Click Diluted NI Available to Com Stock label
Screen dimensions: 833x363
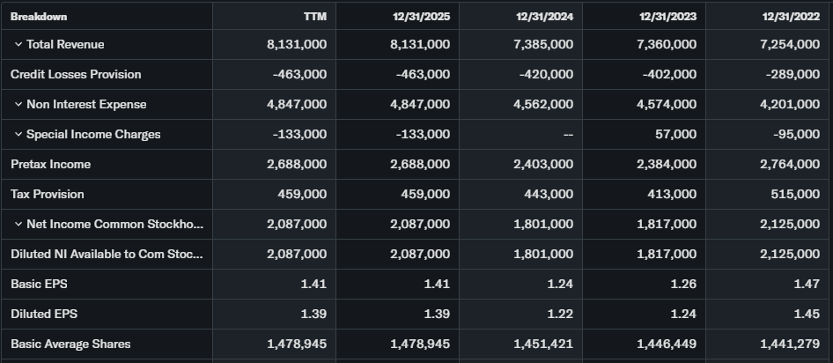(x=107, y=255)
